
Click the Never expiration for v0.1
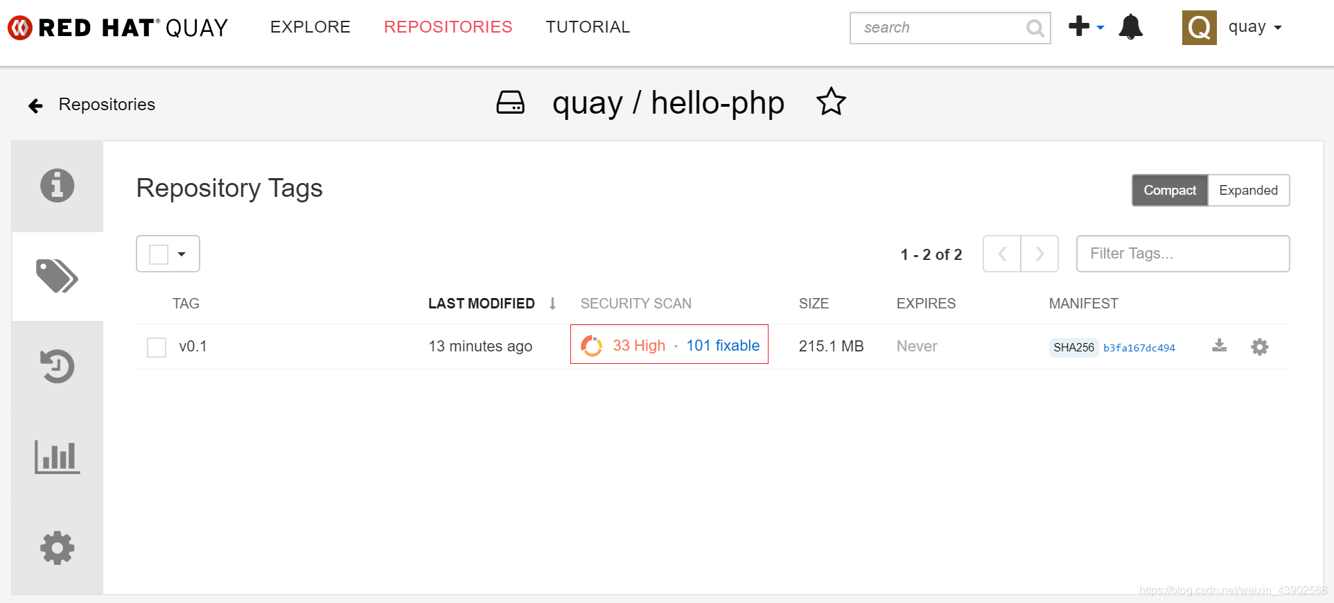[917, 347]
